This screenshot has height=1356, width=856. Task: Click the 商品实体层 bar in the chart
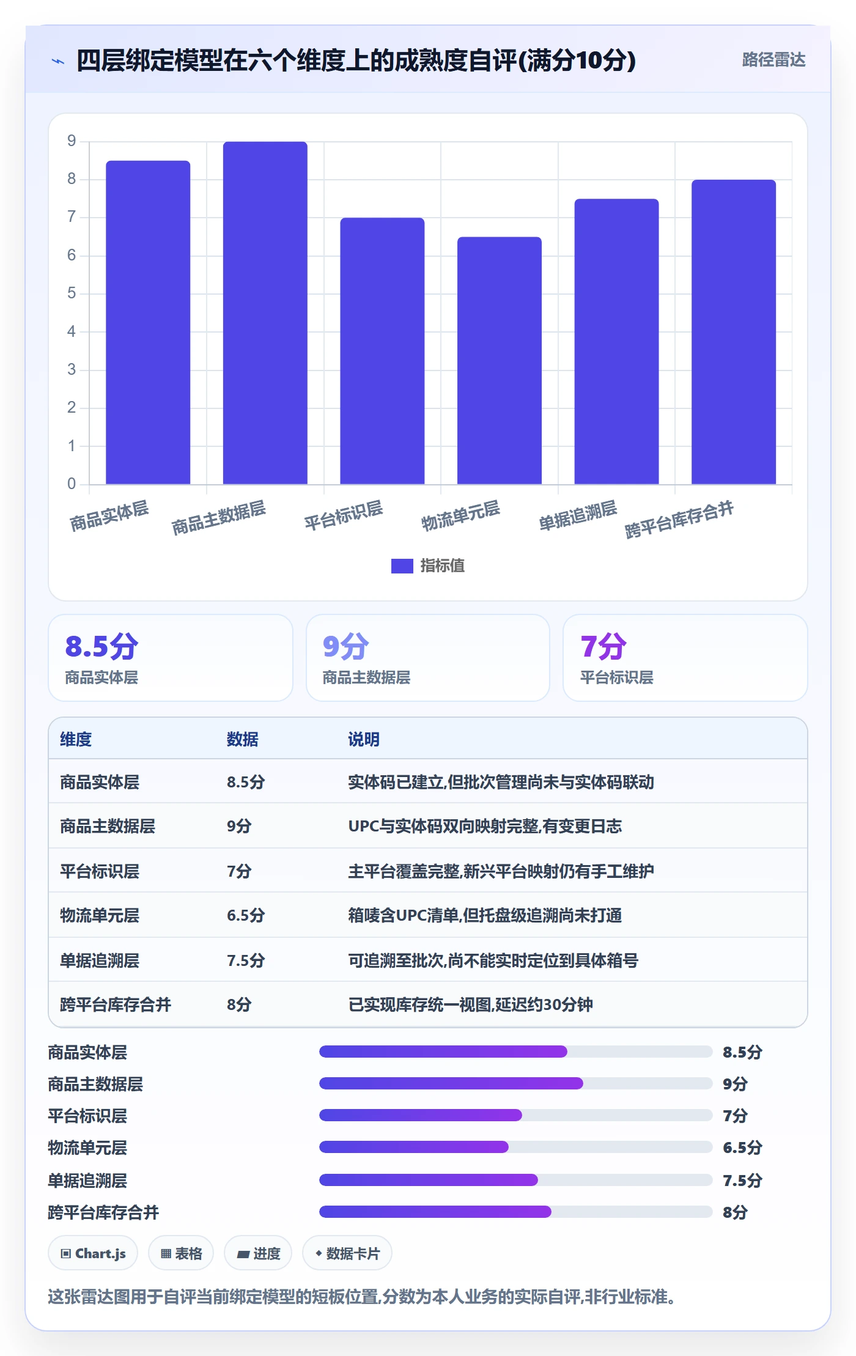click(148, 322)
